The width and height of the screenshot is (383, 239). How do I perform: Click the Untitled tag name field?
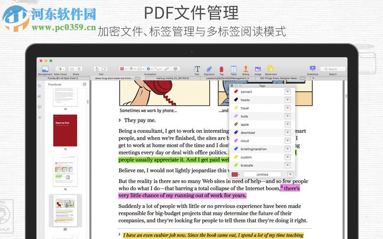point(262,174)
